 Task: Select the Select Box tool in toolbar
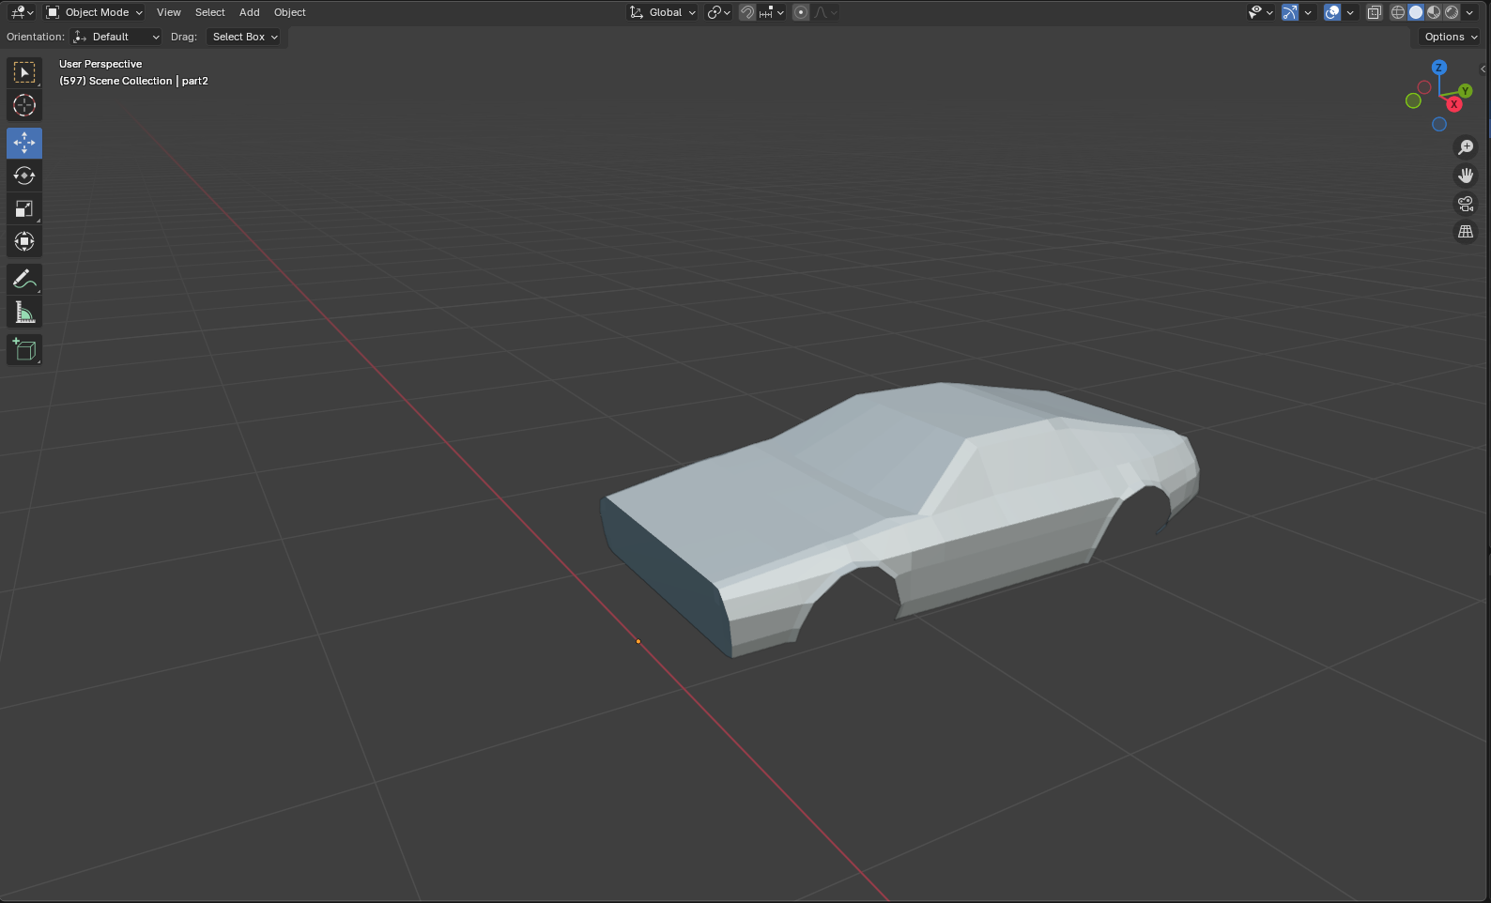[24, 72]
